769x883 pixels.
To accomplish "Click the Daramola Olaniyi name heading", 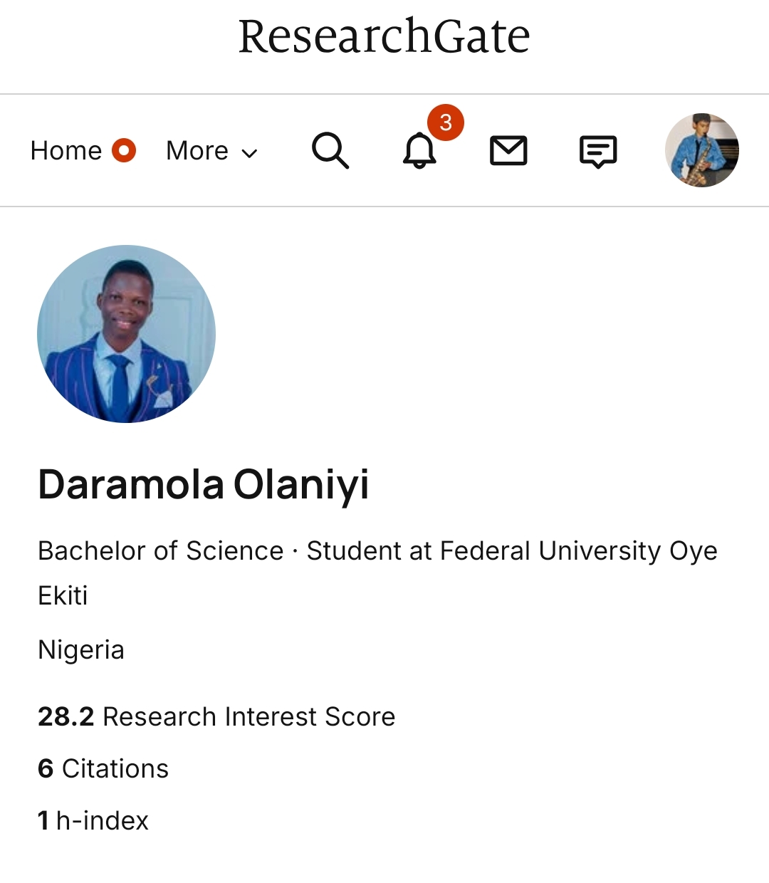I will pos(204,485).
